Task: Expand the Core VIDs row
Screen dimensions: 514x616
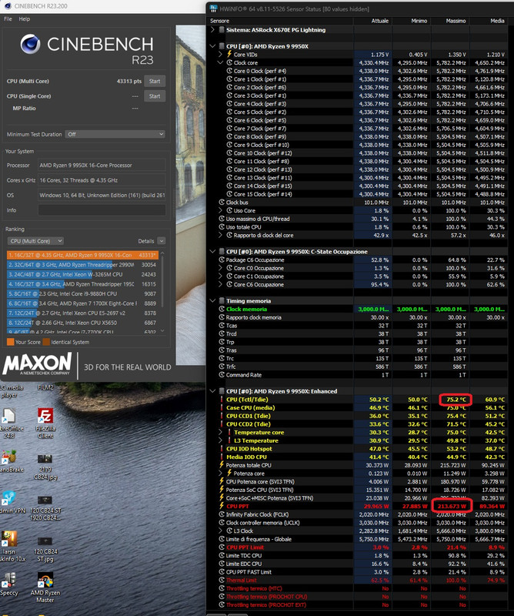Action: [221, 55]
